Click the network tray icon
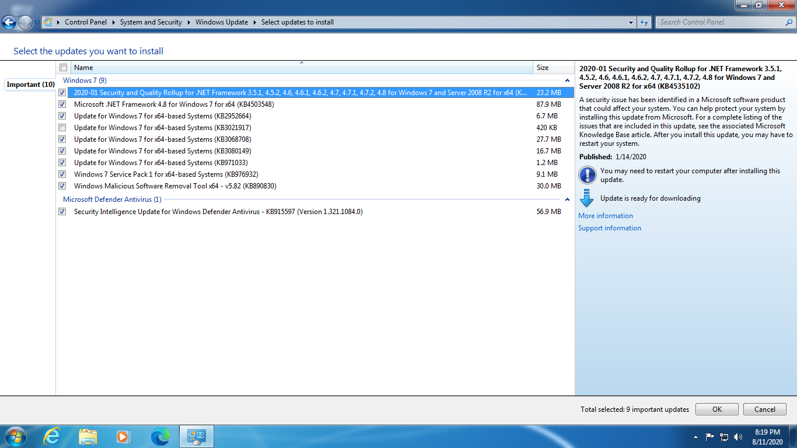This screenshot has width=797, height=448. tap(724, 436)
